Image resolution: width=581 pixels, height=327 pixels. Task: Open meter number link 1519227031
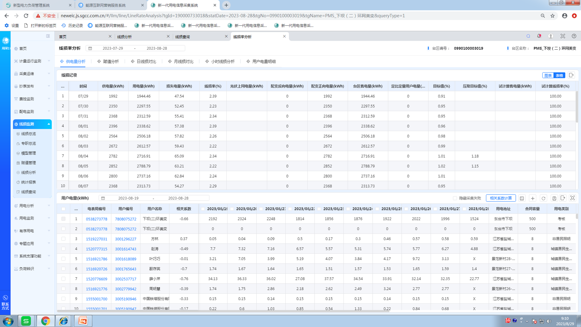click(96, 239)
